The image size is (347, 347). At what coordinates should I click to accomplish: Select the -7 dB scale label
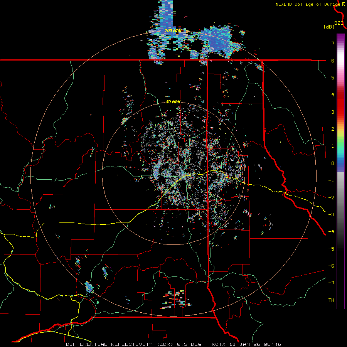(331, 283)
